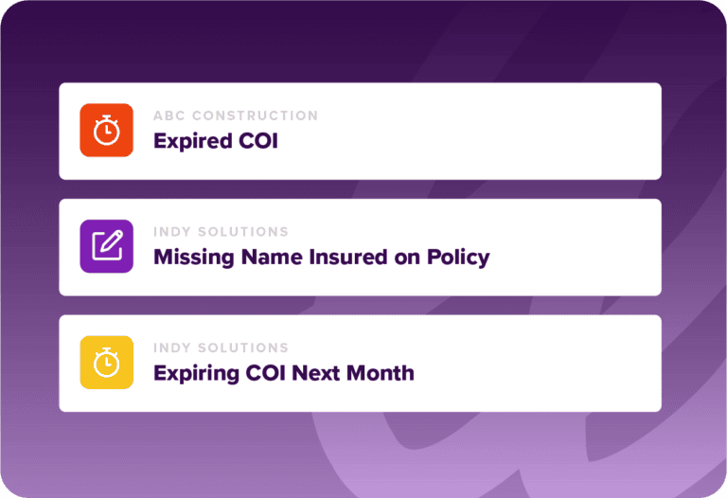Select INDY SOLUTIONS label above Missing Name

[x=221, y=232]
